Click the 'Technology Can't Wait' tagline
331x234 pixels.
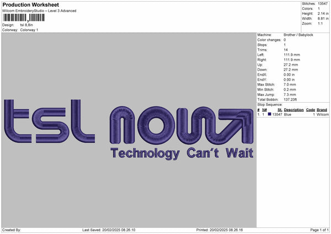click(x=181, y=153)
